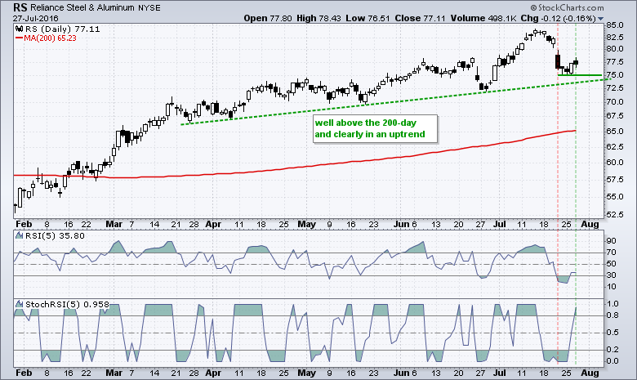Click the Open 77.80 value
The image size is (637, 380).
(x=268, y=18)
